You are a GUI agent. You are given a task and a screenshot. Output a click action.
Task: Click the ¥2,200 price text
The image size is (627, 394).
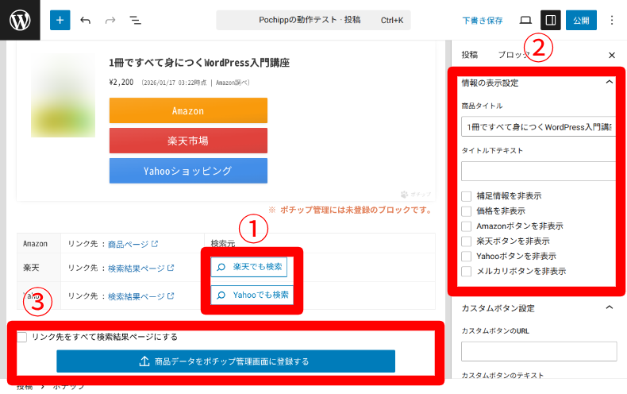tap(121, 83)
